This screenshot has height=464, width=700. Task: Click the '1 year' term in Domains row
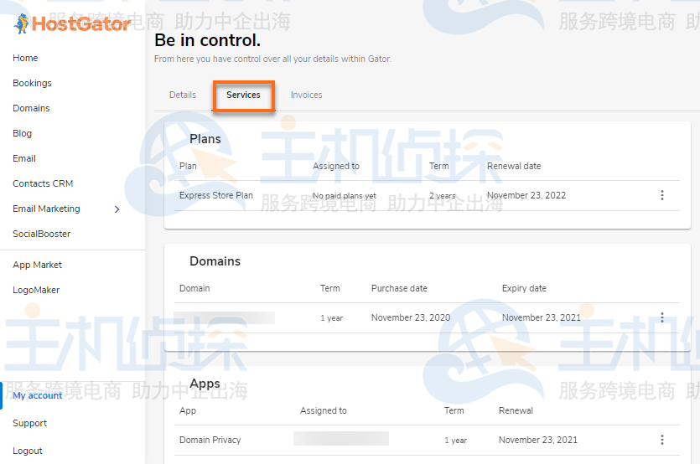332,318
